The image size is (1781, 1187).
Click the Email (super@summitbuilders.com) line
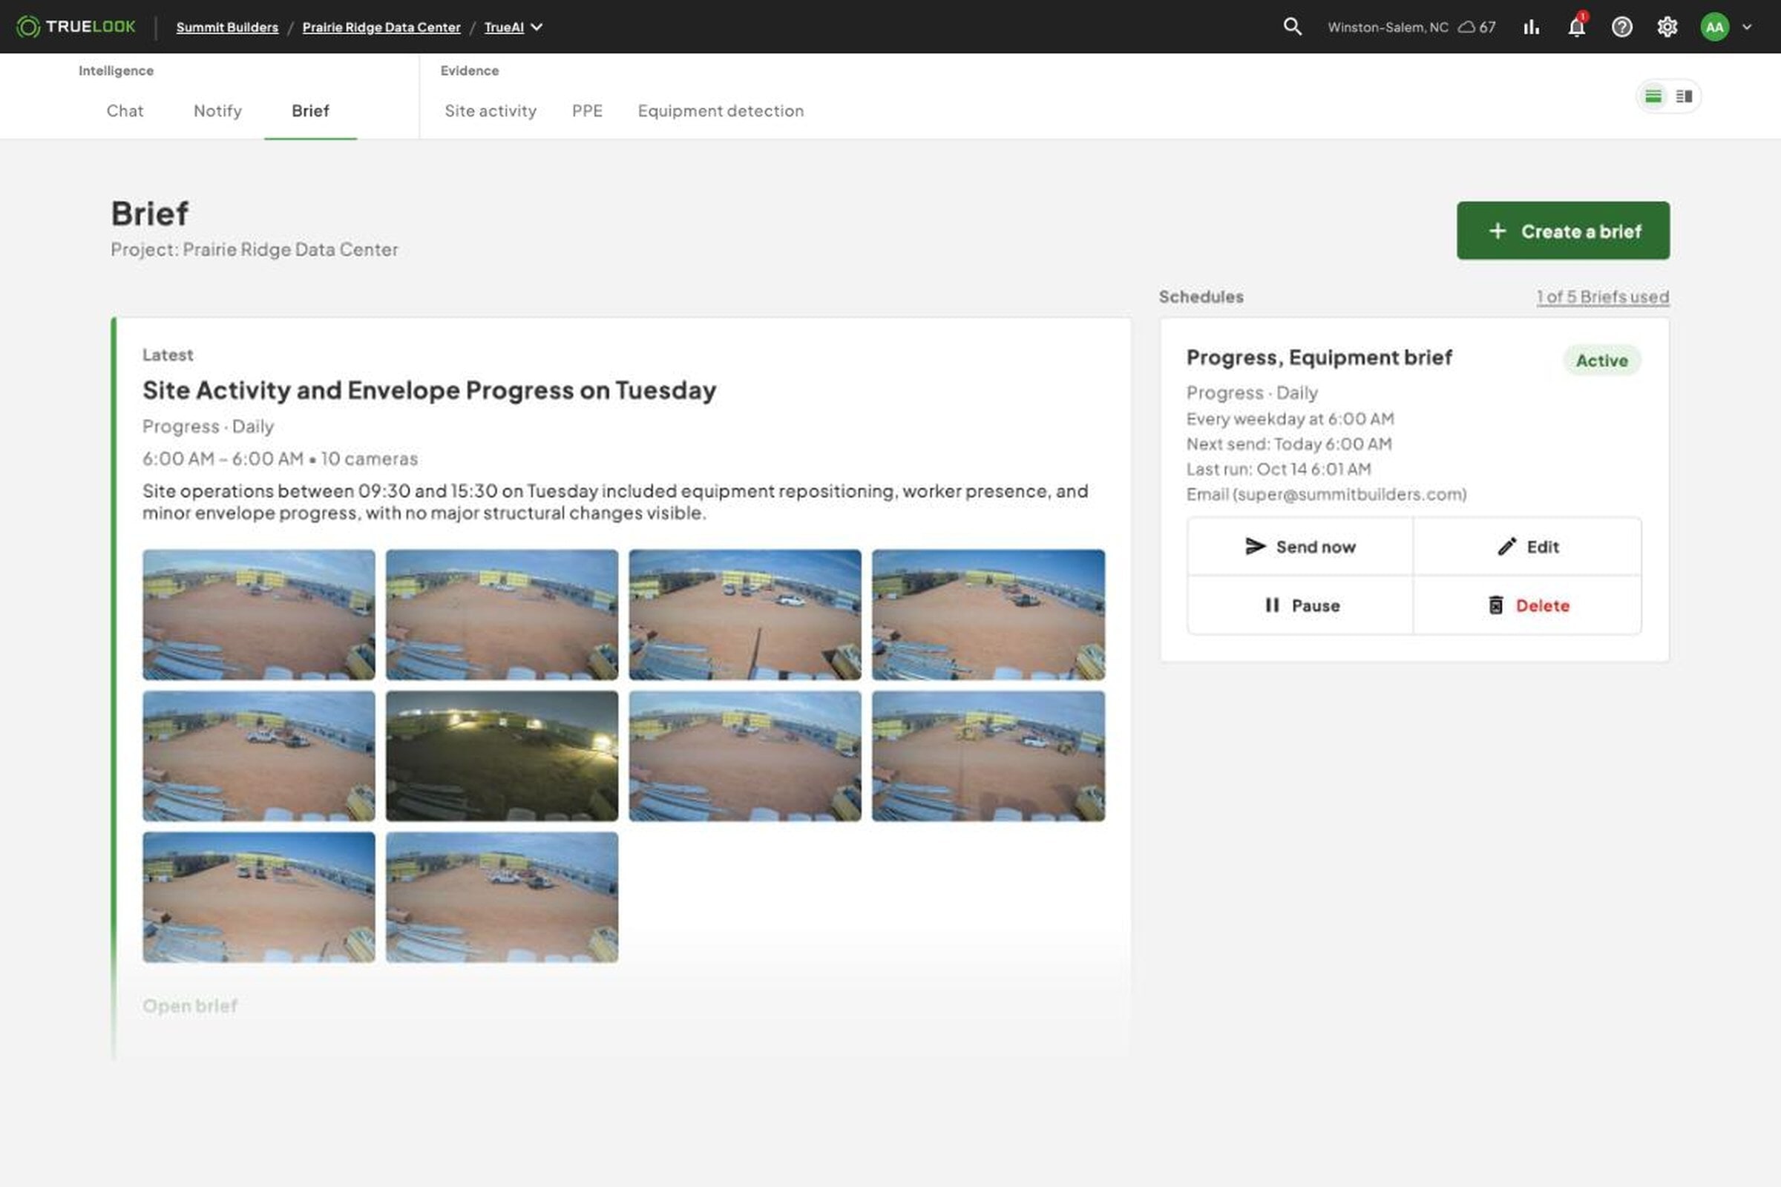click(1327, 494)
